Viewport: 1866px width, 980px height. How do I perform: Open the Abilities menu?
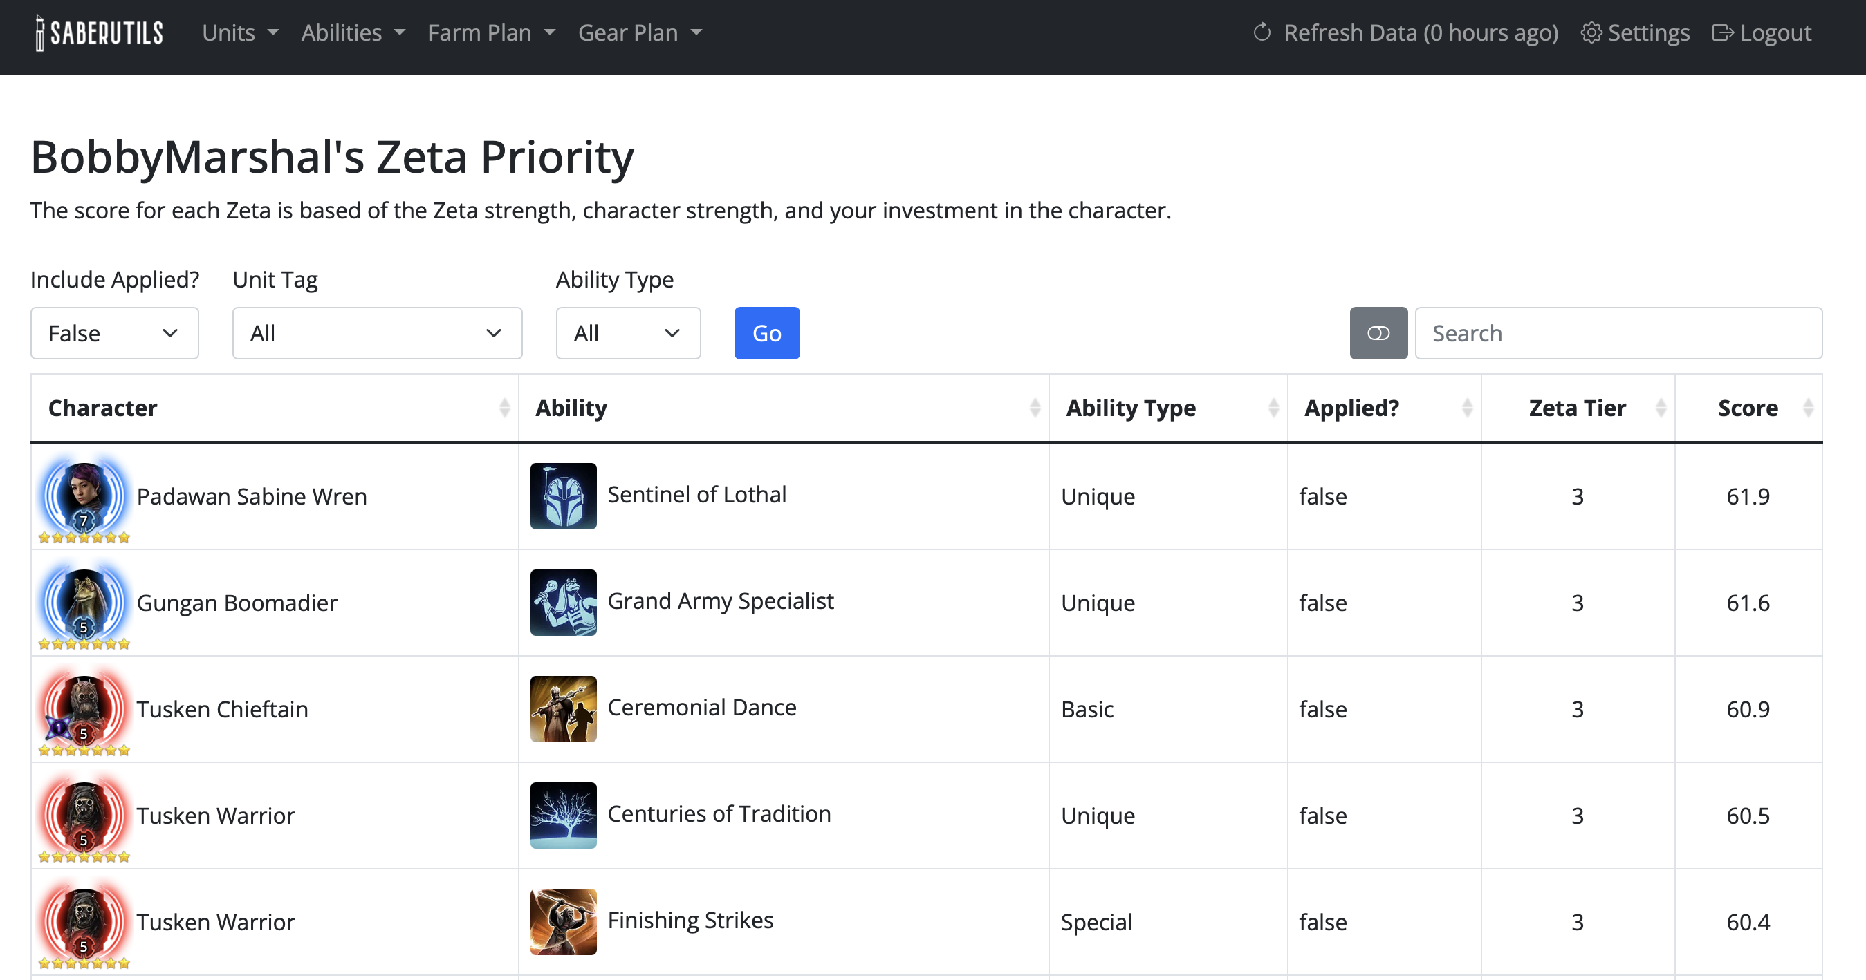(x=353, y=32)
